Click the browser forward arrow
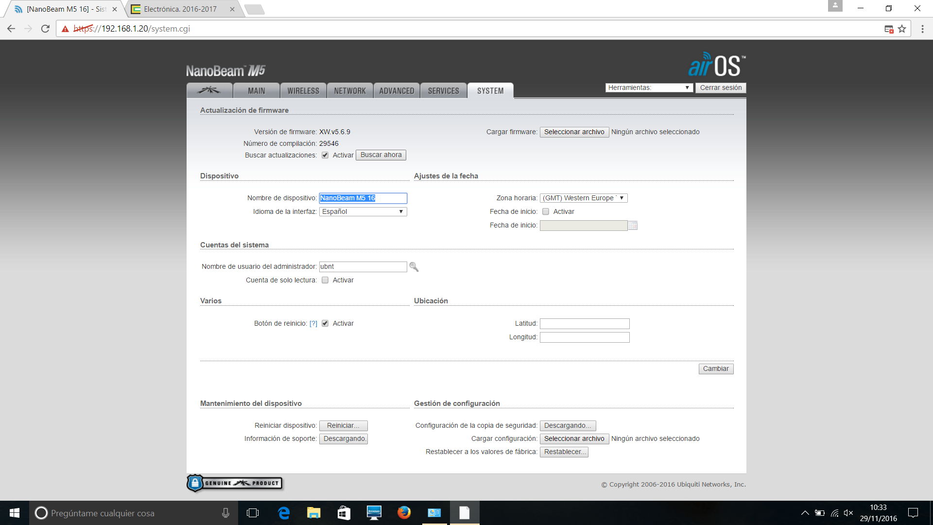The height and width of the screenshot is (525, 933). [x=28, y=29]
